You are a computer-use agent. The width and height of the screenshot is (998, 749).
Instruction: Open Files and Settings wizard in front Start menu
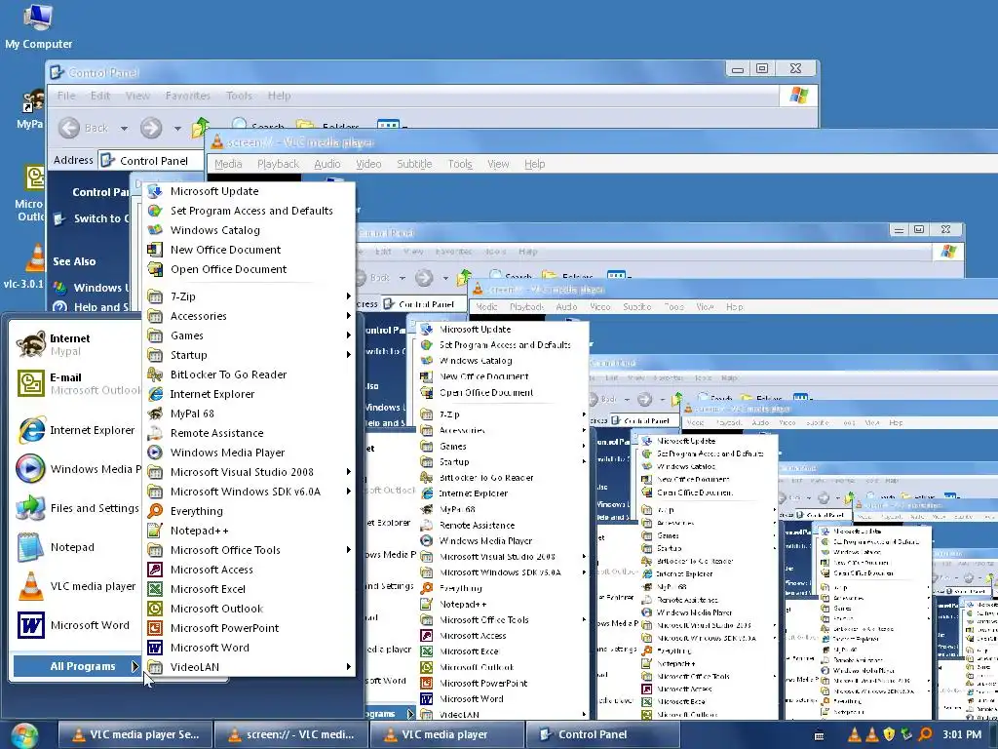(76, 508)
